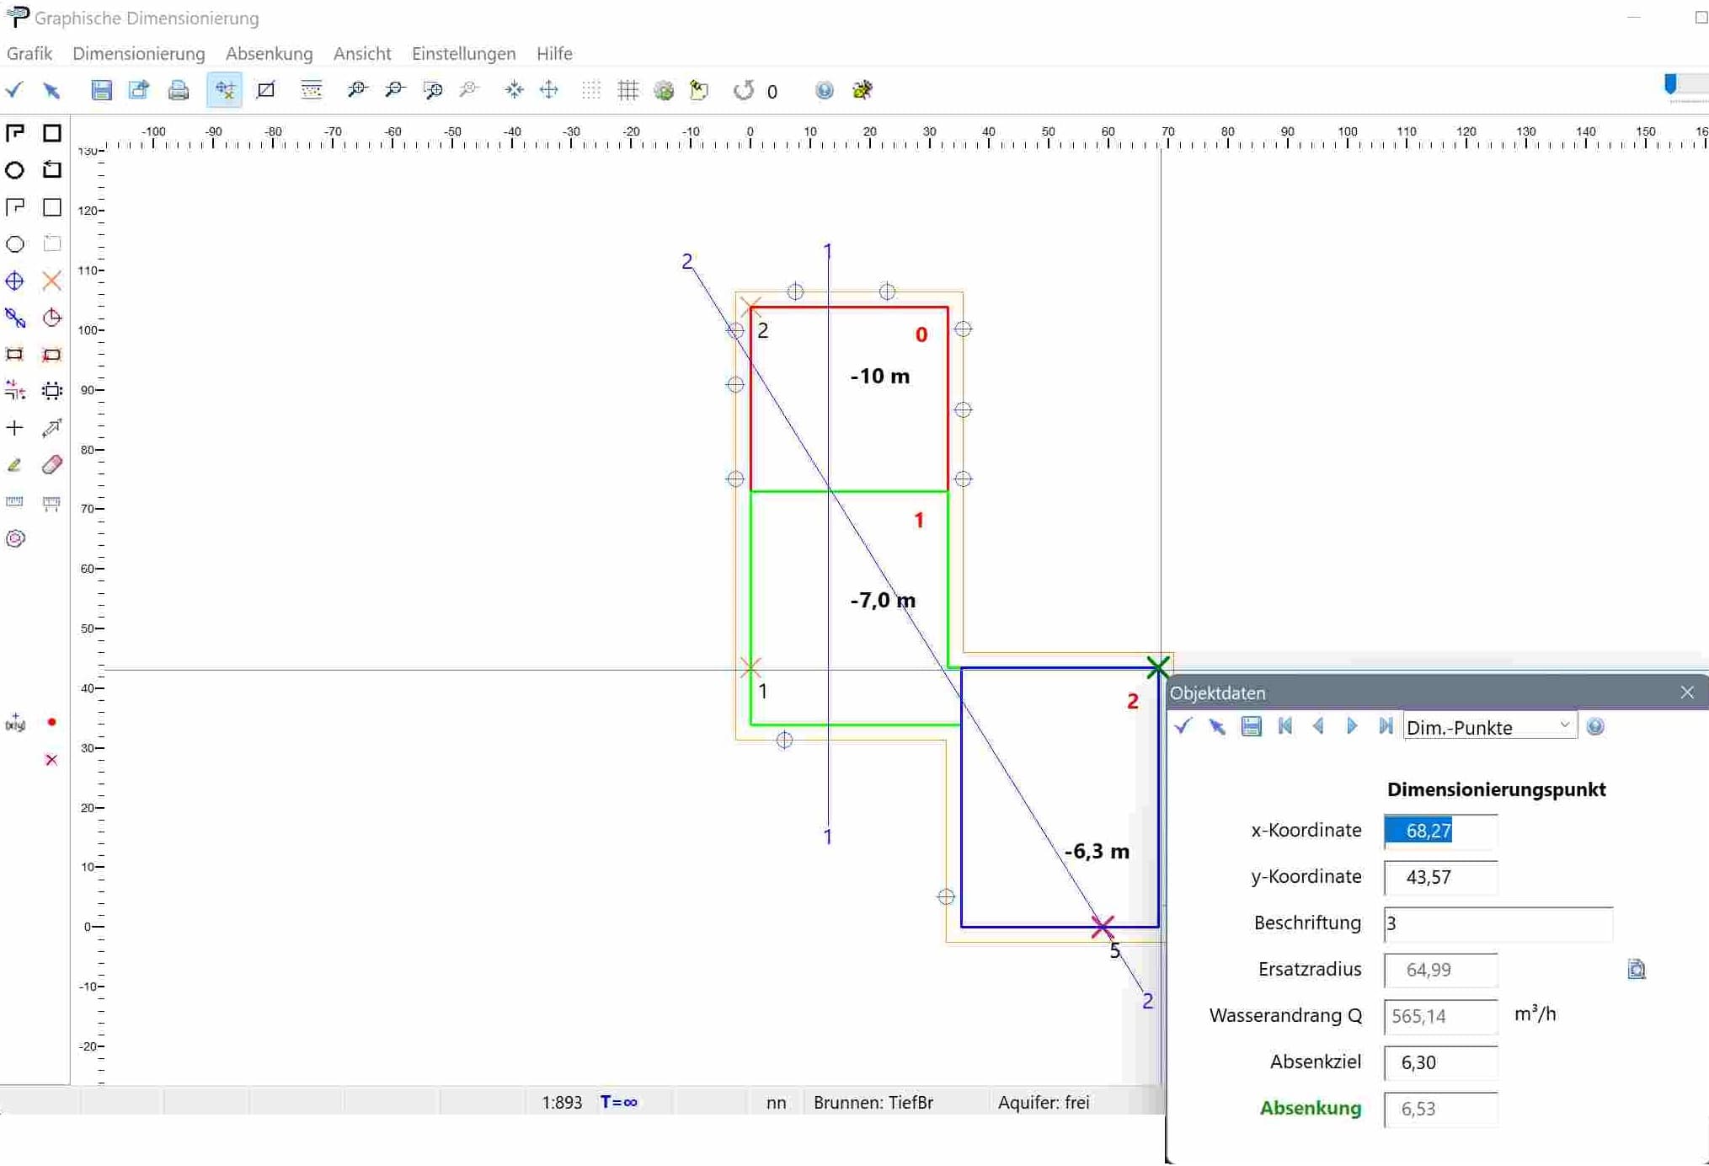Click the save diskette icon in main toolbar

click(101, 90)
